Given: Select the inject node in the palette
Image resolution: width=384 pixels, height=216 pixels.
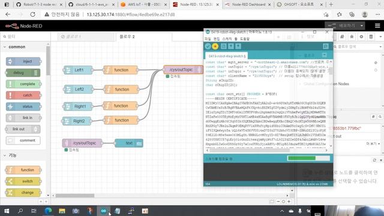Looking at the screenshot, I should point(23,61).
